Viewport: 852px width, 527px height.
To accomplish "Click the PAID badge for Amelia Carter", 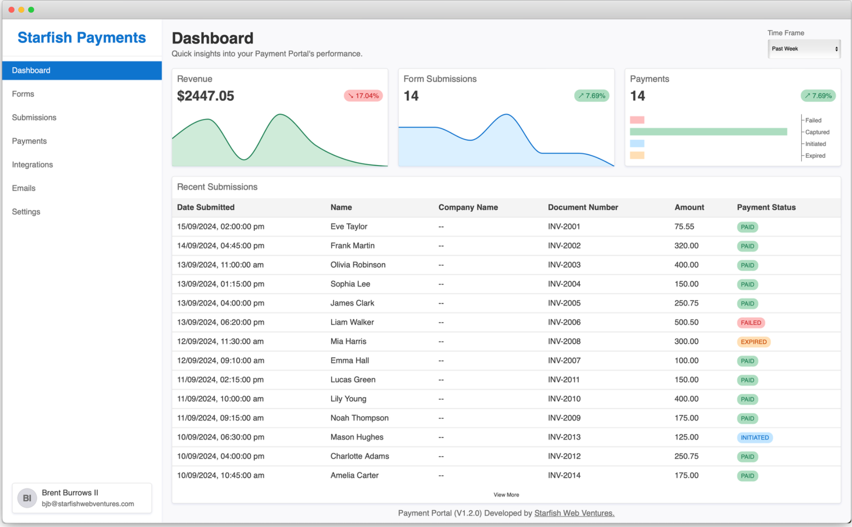I will [747, 476].
